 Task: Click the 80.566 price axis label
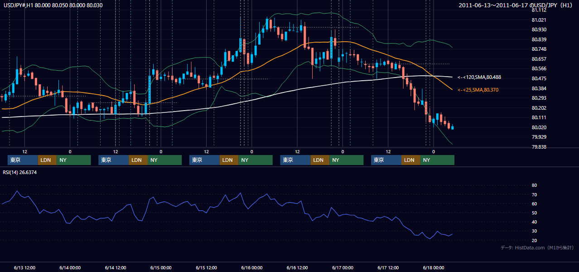(x=538, y=68)
